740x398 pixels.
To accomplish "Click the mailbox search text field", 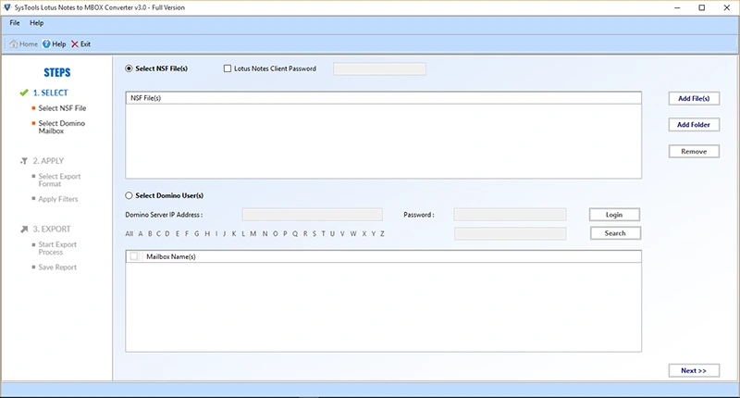I will (510, 233).
